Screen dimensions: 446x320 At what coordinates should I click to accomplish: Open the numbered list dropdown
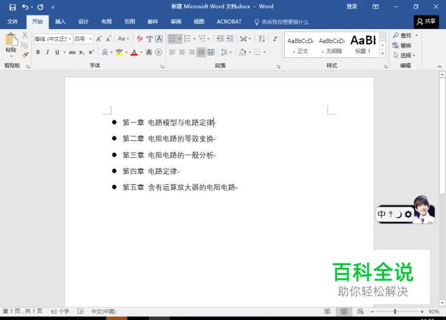tap(195, 39)
